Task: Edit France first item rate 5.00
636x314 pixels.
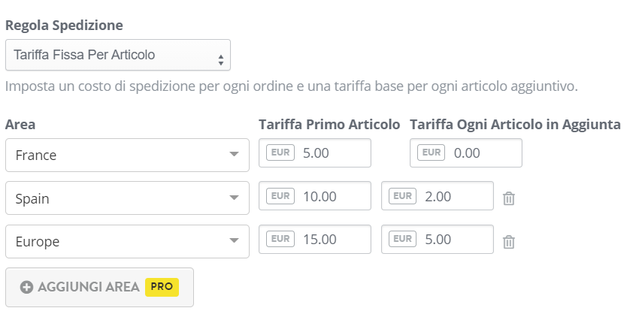Action: coord(315,152)
